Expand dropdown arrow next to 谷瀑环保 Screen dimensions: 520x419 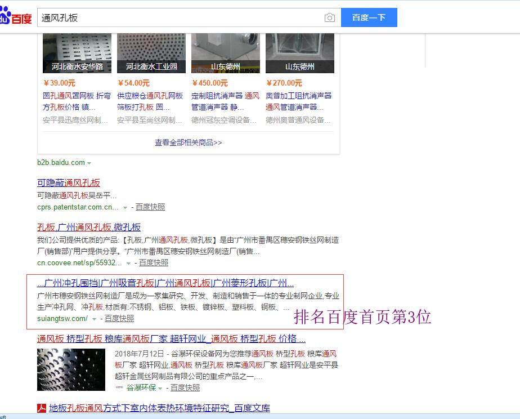(160, 388)
